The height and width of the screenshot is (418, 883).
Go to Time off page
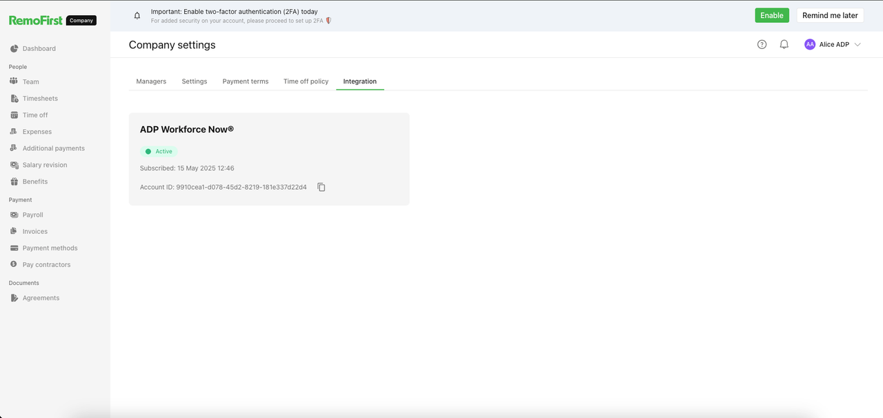tap(35, 115)
